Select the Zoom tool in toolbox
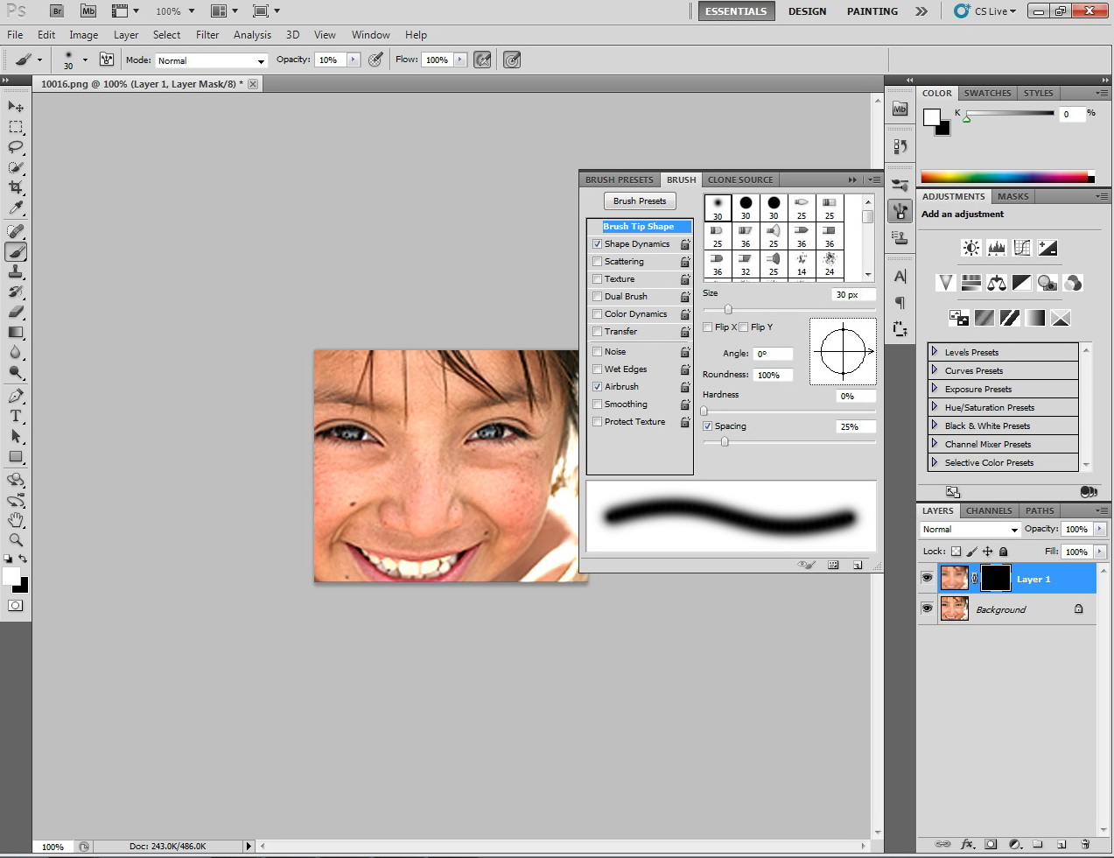1114x858 pixels. pos(16,540)
